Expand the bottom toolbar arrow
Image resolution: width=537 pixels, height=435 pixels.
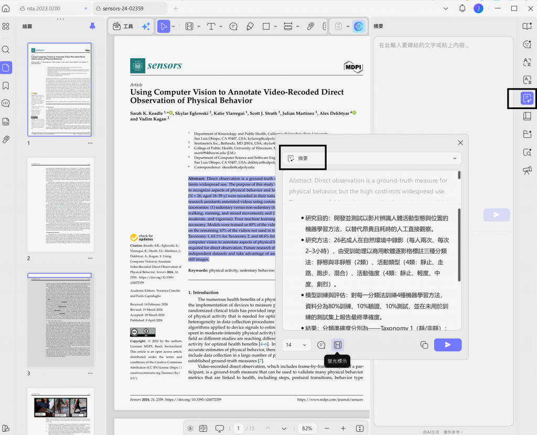tap(190, 428)
